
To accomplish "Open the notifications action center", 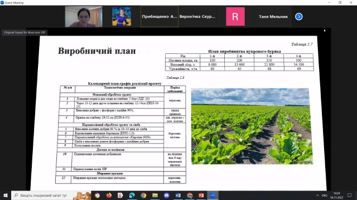I will point(349,196).
